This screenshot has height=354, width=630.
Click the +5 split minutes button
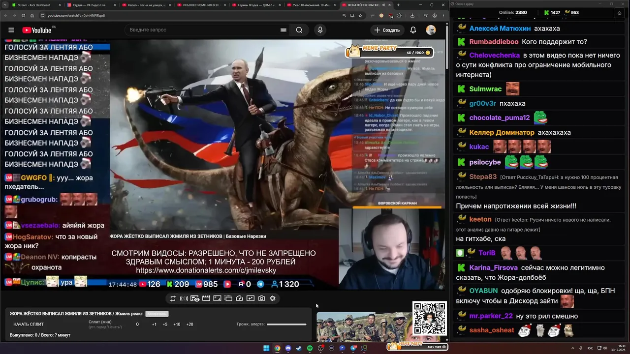click(x=165, y=324)
